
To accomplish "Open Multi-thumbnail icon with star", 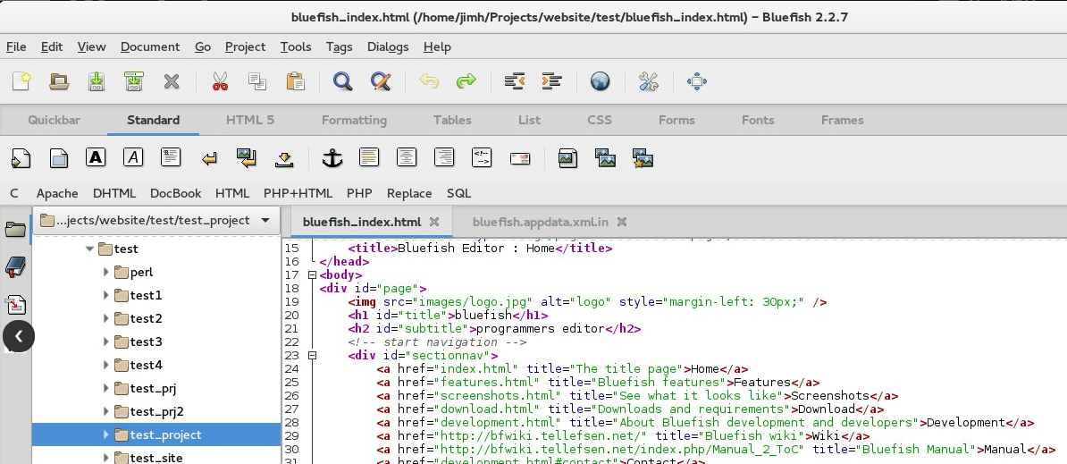I will pyautogui.click(x=643, y=158).
